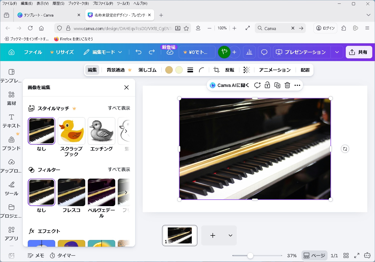Screen dimensions: 375x262
Task: Click the 共有 share button
Action: click(359, 52)
